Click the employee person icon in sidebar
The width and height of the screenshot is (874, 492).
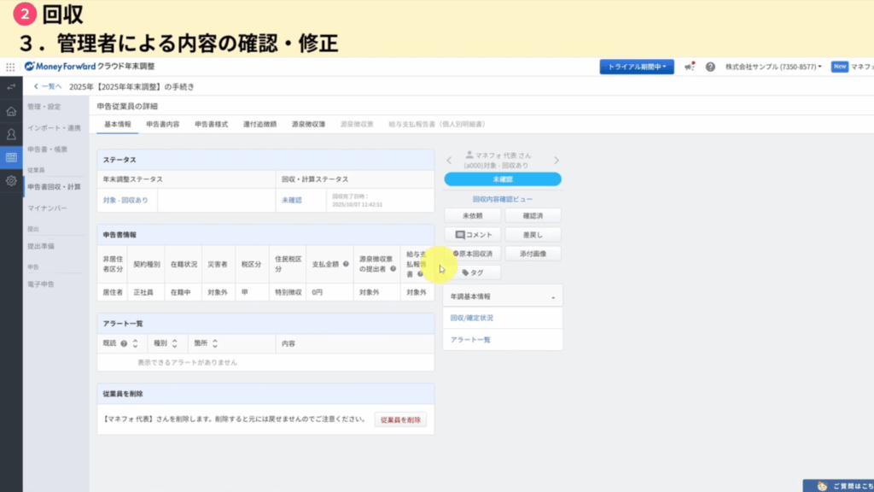(x=11, y=134)
